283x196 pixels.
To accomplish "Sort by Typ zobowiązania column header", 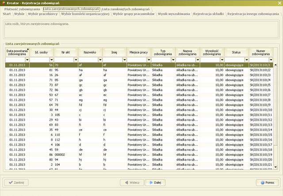I will pos(163,52).
